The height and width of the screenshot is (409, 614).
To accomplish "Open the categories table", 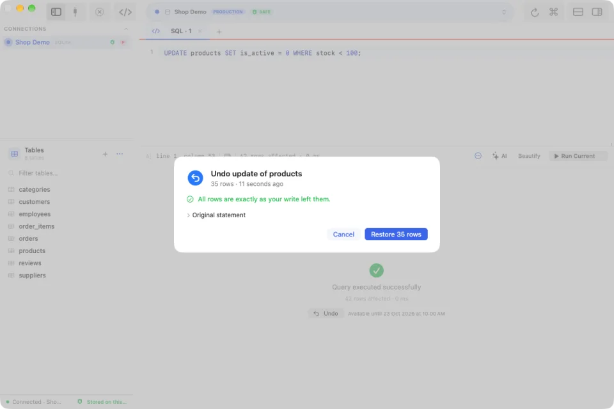I will [35, 189].
